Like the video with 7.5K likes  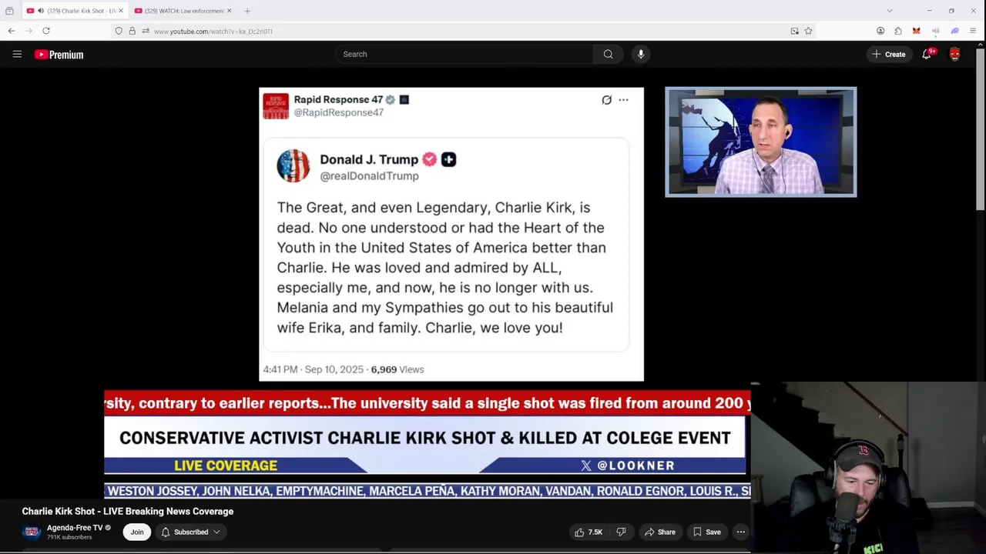click(589, 532)
